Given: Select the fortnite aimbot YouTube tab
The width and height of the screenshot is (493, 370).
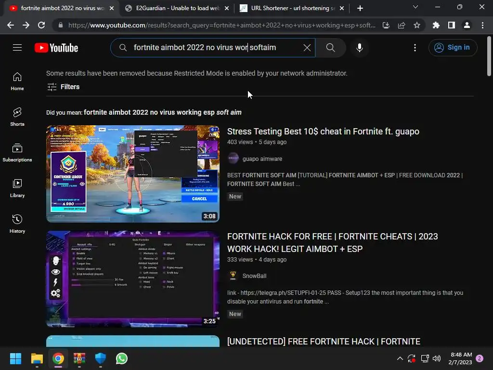Looking at the screenshot, I should pyautogui.click(x=61, y=8).
